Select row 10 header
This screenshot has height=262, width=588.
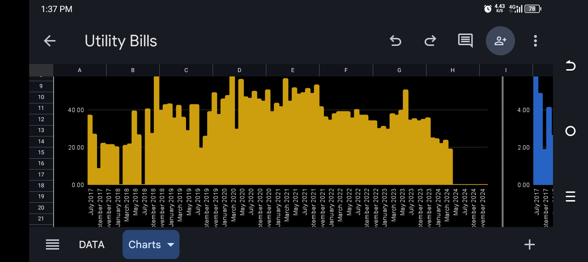click(41, 97)
